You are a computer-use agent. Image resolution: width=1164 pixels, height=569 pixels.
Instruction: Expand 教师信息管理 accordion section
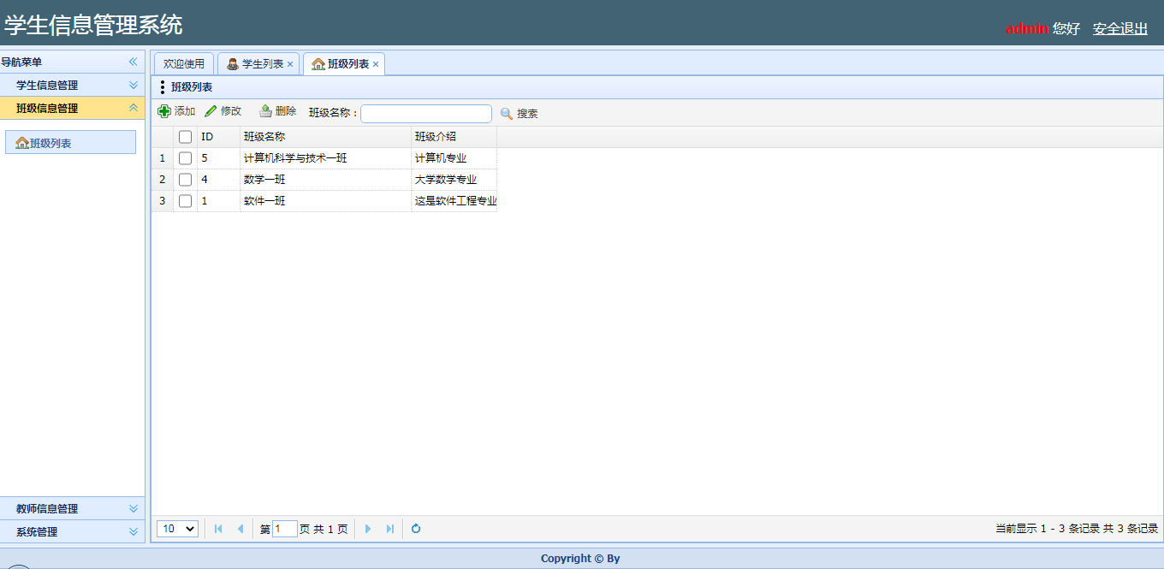[133, 508]
